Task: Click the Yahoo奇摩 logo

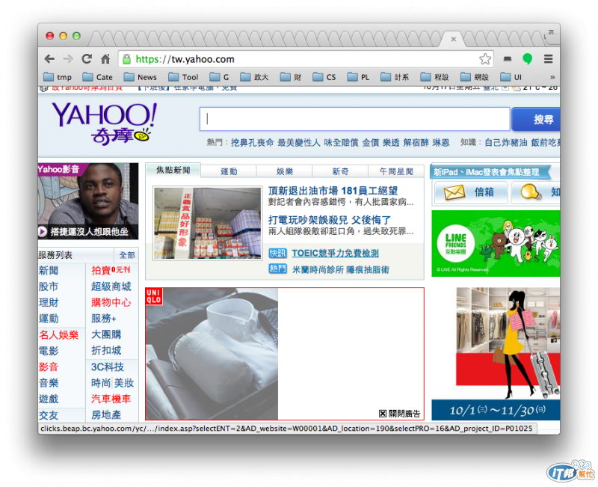Action: 104,123
